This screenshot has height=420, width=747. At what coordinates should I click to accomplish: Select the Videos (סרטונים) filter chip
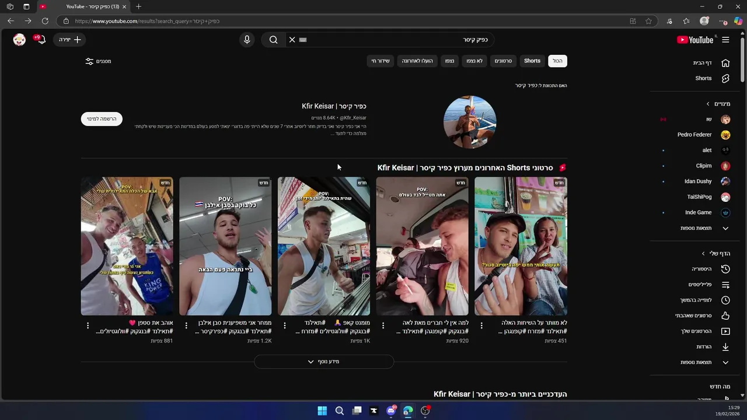503,61
